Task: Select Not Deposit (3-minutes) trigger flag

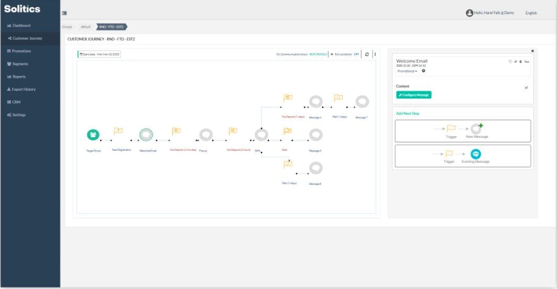Action: (176, 131)
